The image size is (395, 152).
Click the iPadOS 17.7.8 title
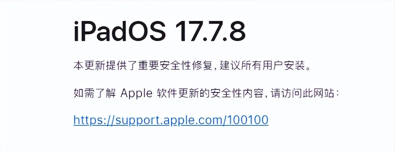coord(160,33)
